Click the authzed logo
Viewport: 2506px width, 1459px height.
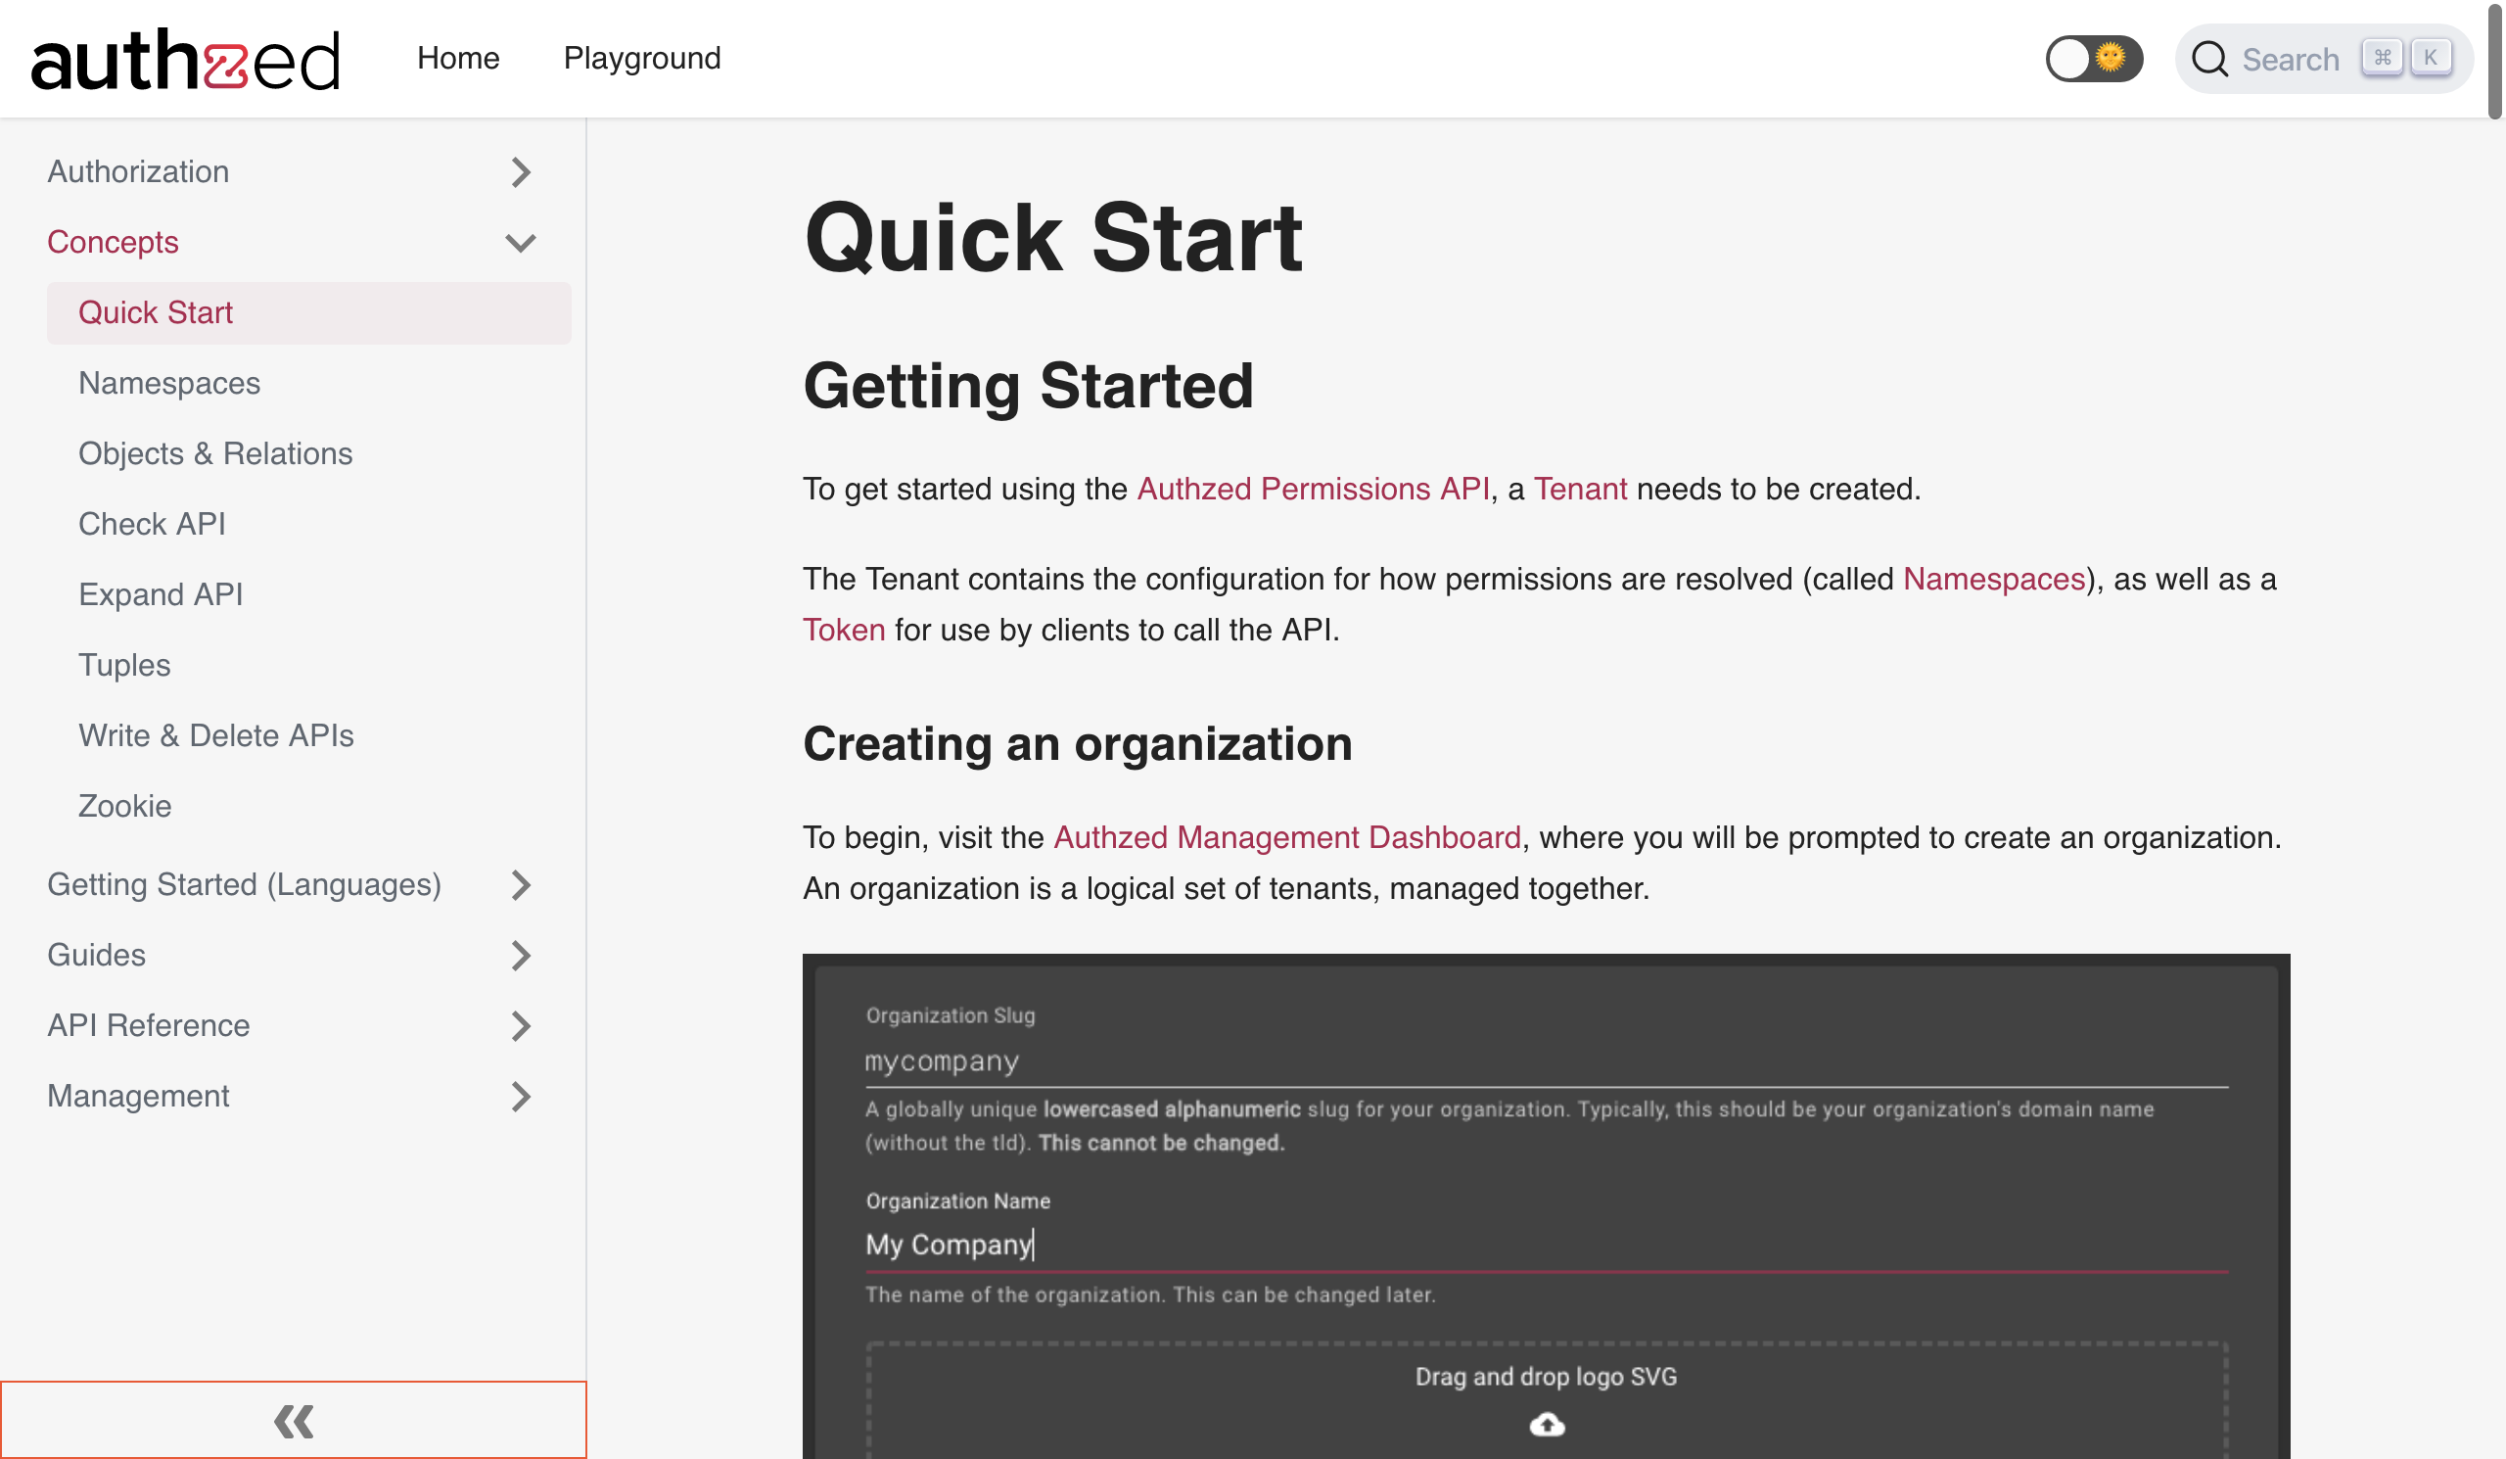185,59
